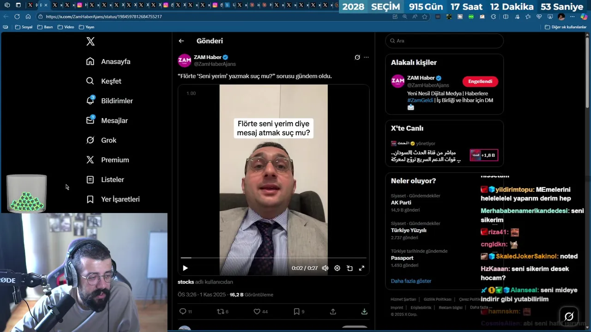
Task: Share the post with share icon
Action: 333,312
